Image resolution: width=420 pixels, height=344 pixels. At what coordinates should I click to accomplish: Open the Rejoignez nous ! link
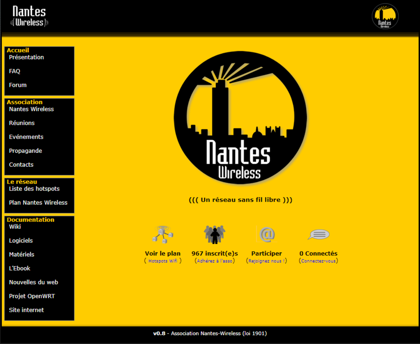pyautogui.click(x=267, y=261)
